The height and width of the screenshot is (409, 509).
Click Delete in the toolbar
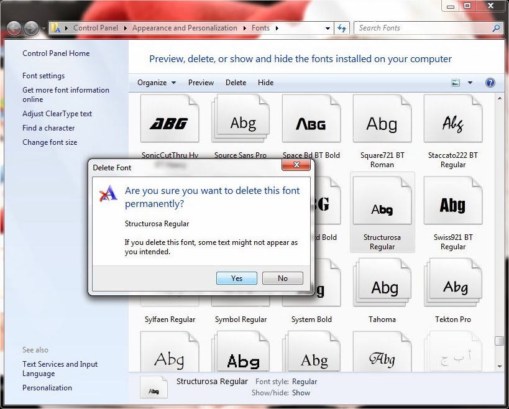pyautogui.click(x=236, y=83)
